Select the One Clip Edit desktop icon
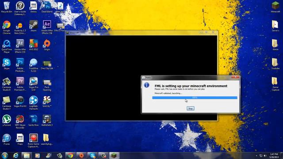 tap(47, 64)
